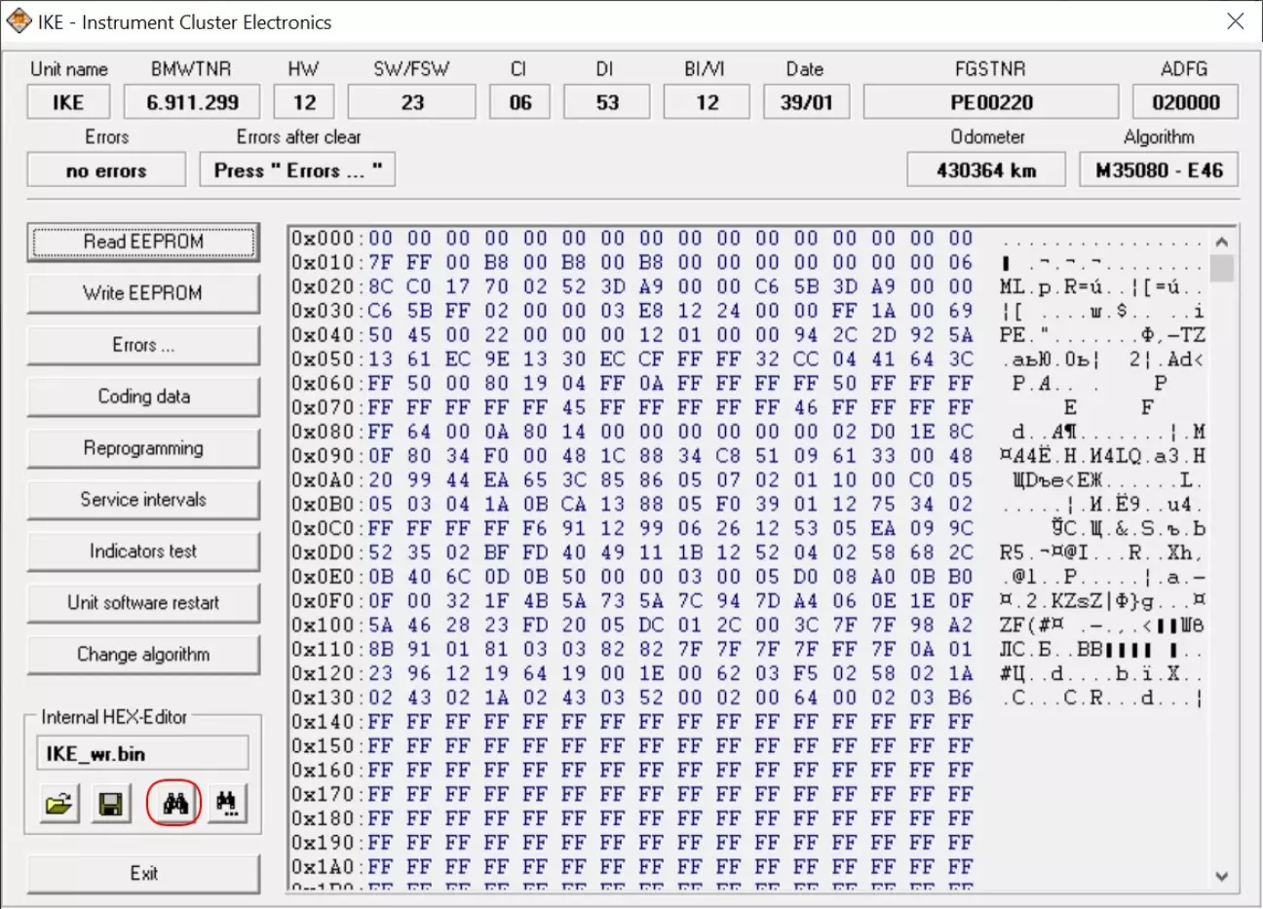Exit the IKE window via Exit button

pos(142,874)
